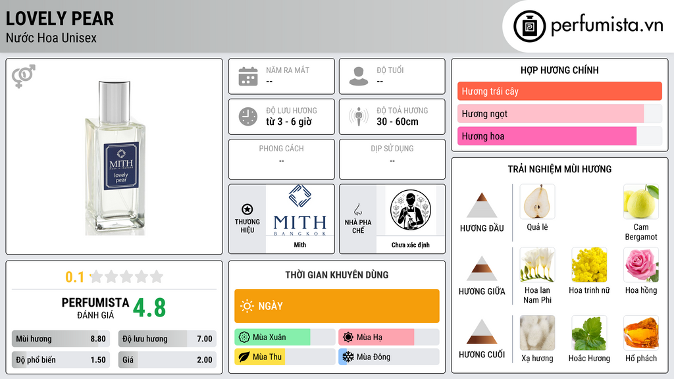
Task: Click the five-star rating icons
Action: tap(127, 276)
